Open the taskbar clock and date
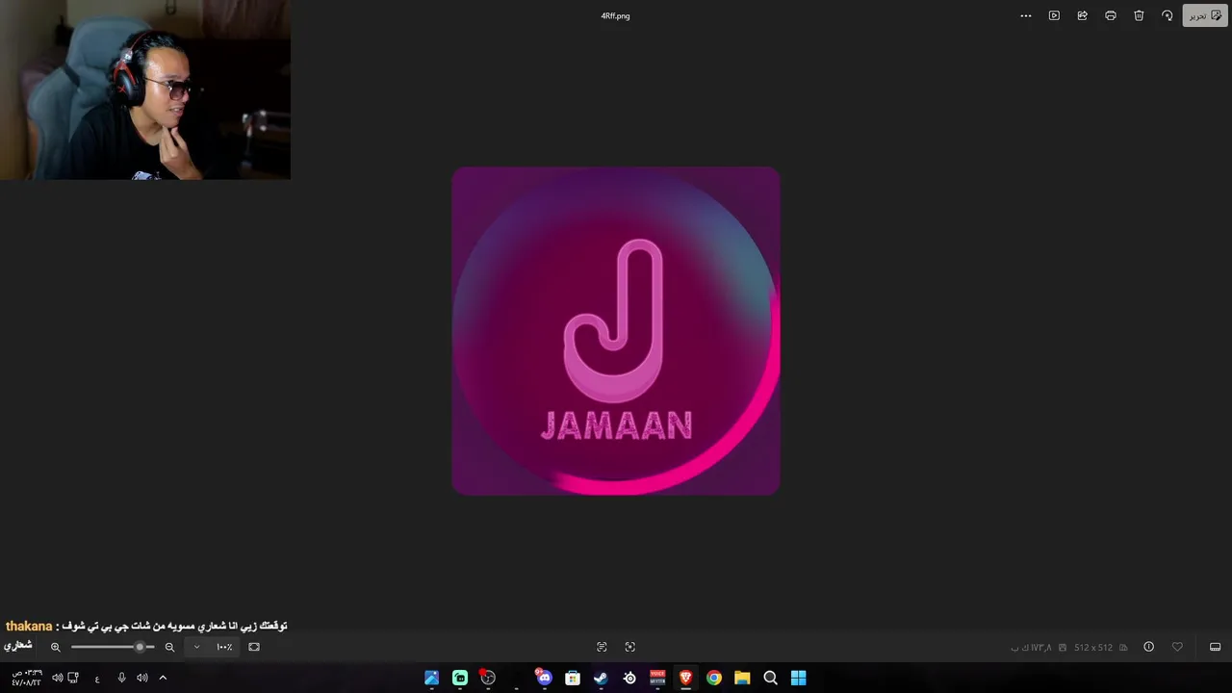Viewport: 1232px width, 693px height. pyautogui.click(x=26, y=678)
